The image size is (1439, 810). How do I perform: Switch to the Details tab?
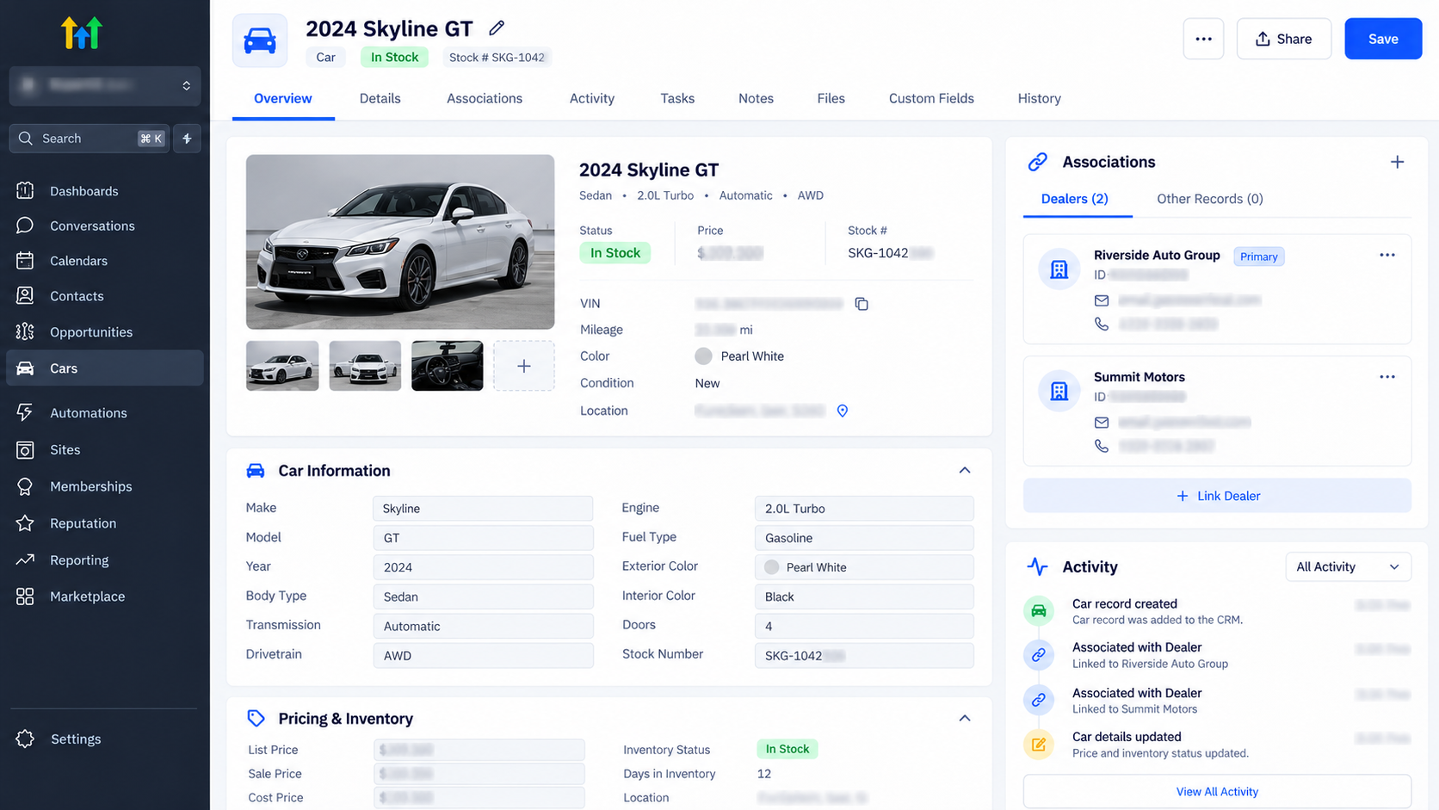380,98
